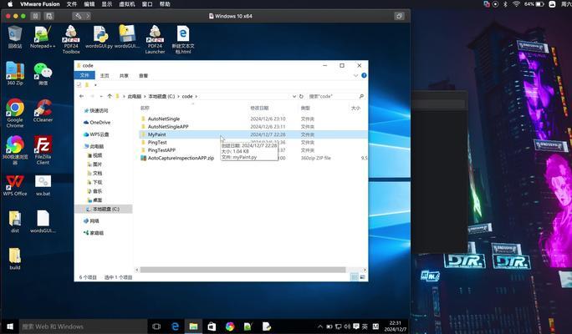Expand the 快速访问 section in navigation pane
The width and height of the screenshot is (572, 334).
click(81, 110)
